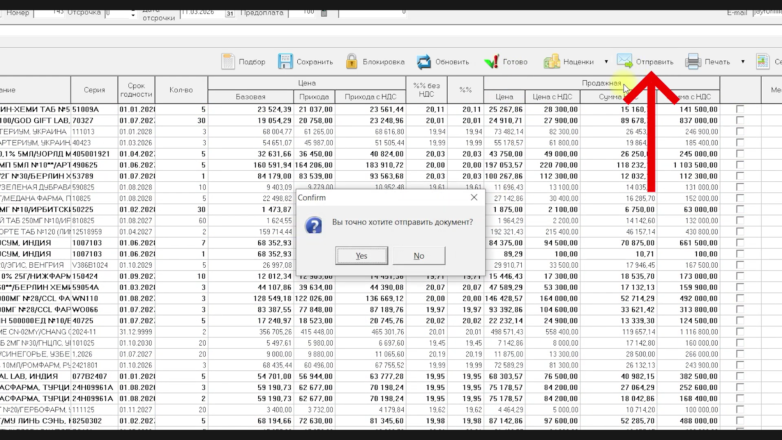Image resolution: width=782 pixels, height=440 pixels.
Task: Close the Confirm dialog with X
Action: 474,197
